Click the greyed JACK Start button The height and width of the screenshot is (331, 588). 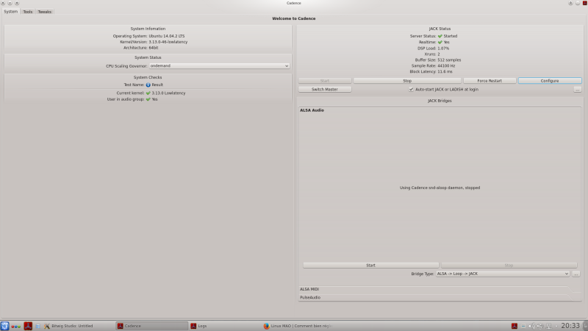pyautogui.click(x=325, y=81)
